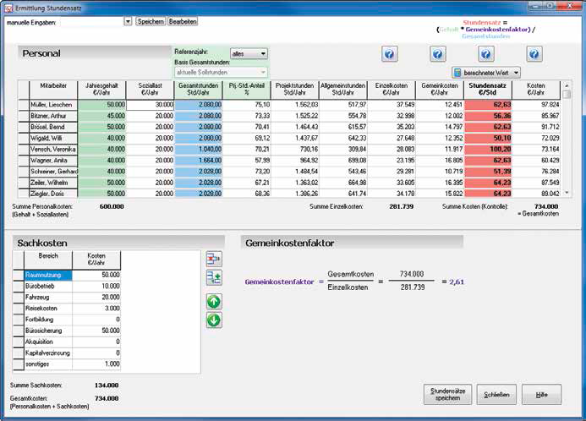
Task: Click the Gesamtstunden column header
Action: click(199, 90)
